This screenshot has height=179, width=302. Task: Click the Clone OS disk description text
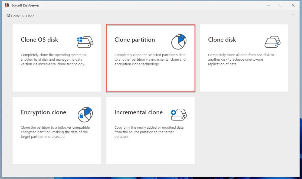pos(53,60)
